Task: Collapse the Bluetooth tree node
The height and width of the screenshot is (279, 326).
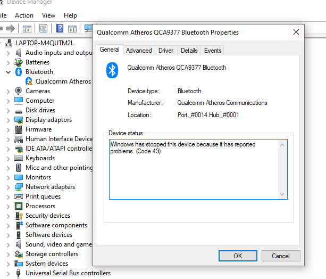Action: [9, 72]
